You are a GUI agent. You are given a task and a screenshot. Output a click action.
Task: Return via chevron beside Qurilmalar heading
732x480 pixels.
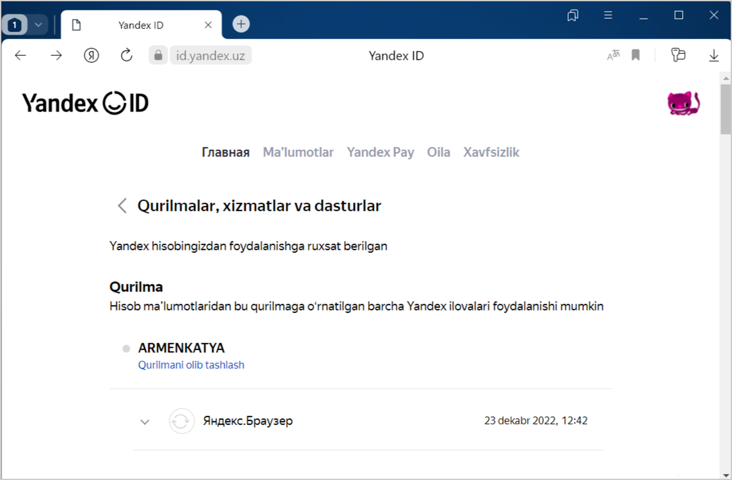click(x=122, y=206)
